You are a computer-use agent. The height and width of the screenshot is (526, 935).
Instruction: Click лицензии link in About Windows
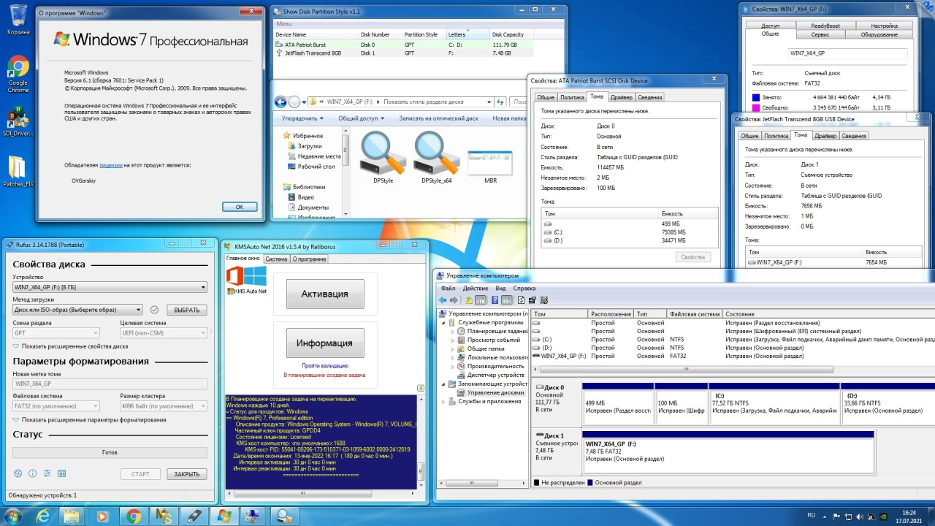(x=110, y=165)
